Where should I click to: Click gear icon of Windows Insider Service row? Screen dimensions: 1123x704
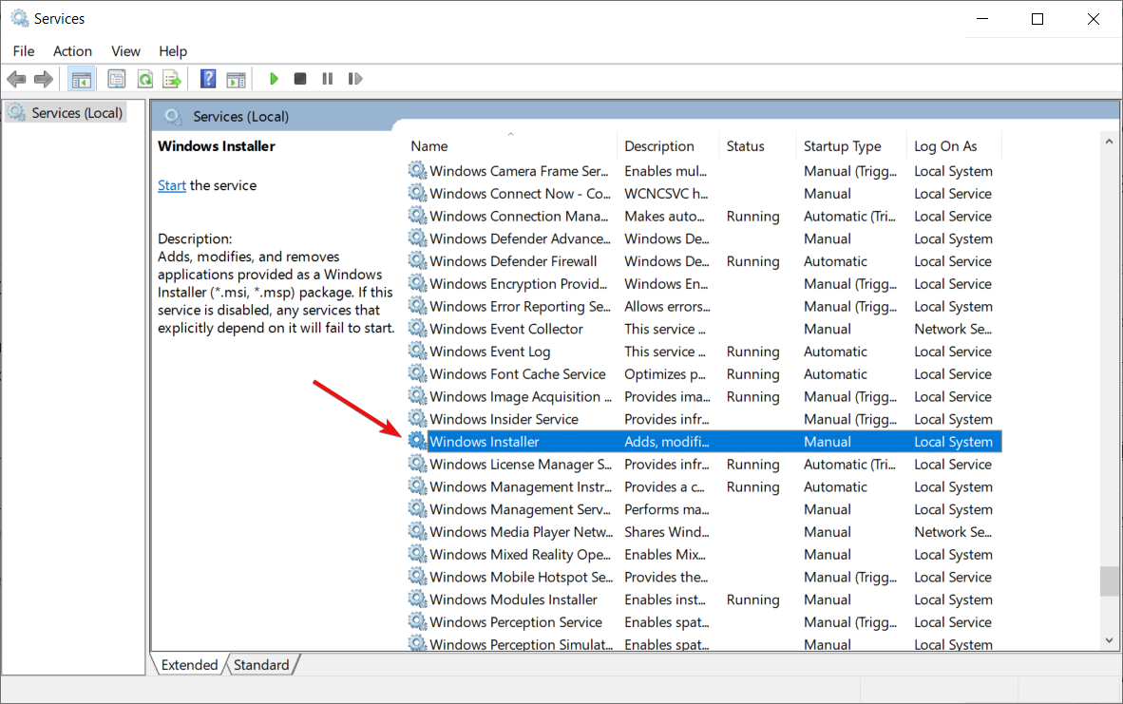click(x=417, y=418)
